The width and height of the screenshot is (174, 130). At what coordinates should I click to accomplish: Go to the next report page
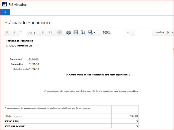click(x=43, y=32)
